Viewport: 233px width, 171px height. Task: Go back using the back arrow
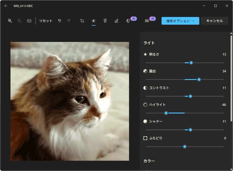tap(5, 5)
